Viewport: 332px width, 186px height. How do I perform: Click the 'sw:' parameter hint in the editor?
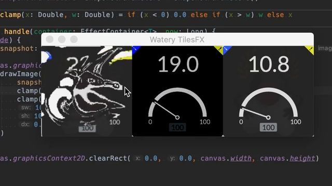26,107
